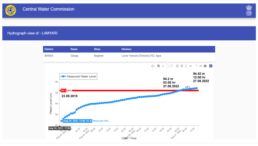
Task: Click the Zoom Out minus icon
Action: pyautogui.click(x=182, y=66)
